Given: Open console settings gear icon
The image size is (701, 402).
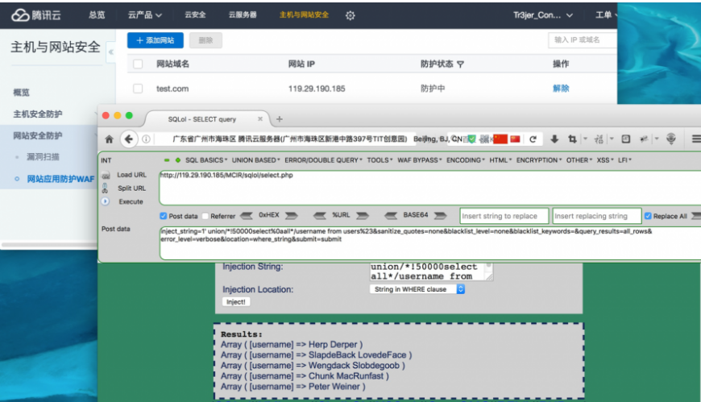Looking at the screenshot, I should [350, 15].
